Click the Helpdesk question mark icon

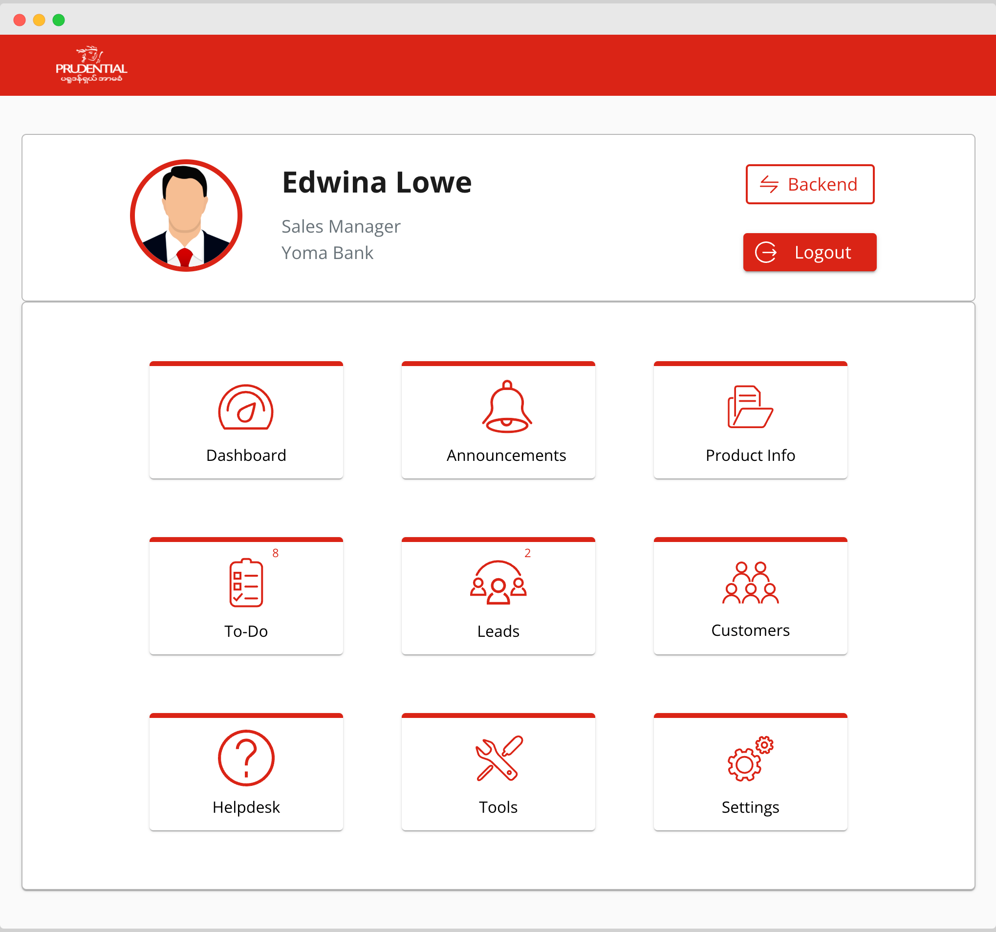[245, 758]
